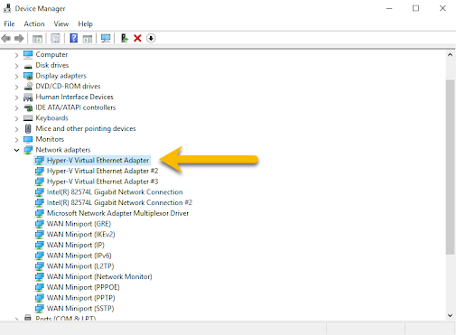Viewport: 456px width, 335px height.
Task: Select WAN Miniport (L2TP)
Action: (x=80, y=266)
